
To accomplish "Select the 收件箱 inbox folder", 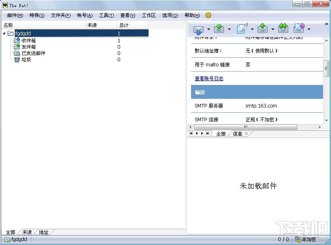I will [x=29, y=40].
